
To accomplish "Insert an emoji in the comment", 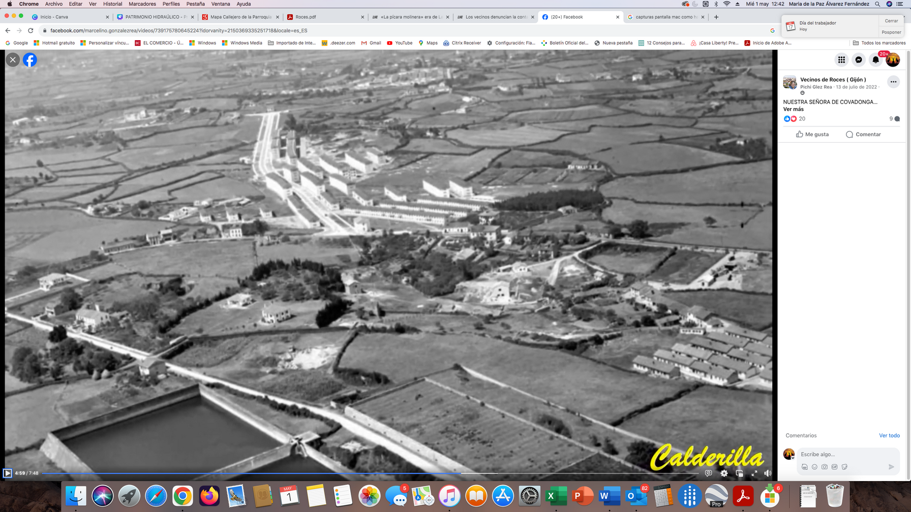I will click(x=814, y=467).
